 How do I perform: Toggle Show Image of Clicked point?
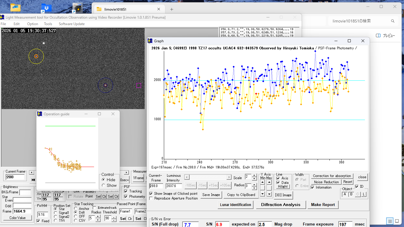pyautogui.click(x=151, y=194)
